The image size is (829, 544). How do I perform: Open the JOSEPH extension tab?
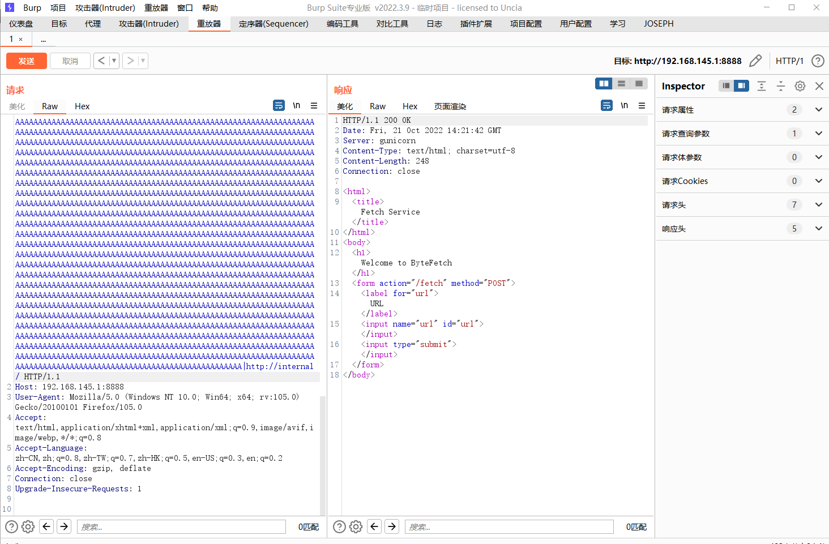point(659,24)
